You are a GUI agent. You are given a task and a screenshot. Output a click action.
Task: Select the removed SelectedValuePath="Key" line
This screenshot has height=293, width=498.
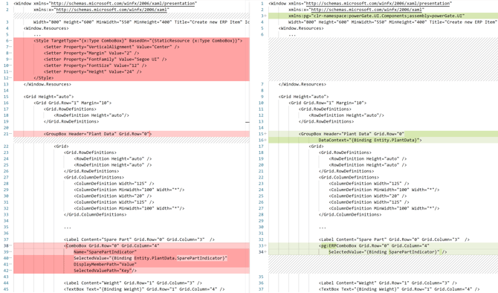(132, 271)
